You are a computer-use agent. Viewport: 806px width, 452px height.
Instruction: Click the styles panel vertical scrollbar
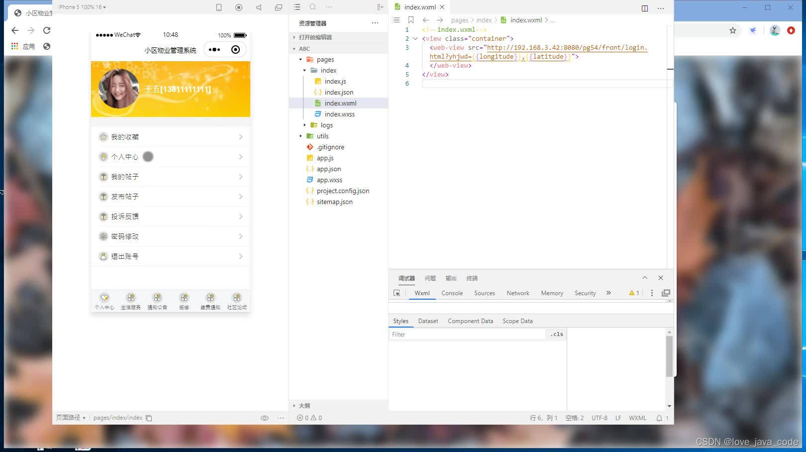point(669,356)
